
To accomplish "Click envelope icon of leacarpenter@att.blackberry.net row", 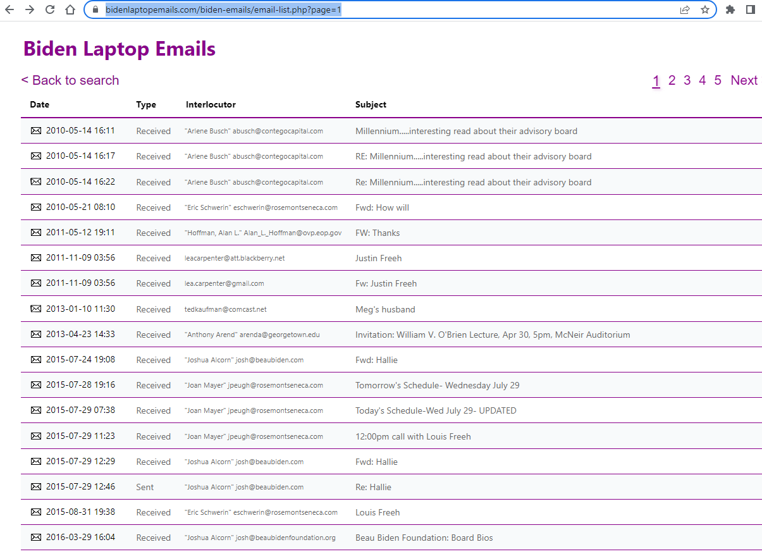I will (x=36, y=257).
